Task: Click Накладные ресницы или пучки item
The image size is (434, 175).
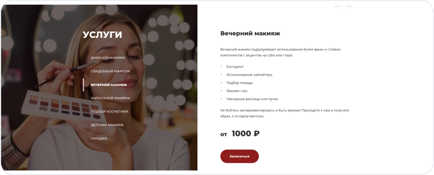Action: pyautogui.click(x=252, y=99)
